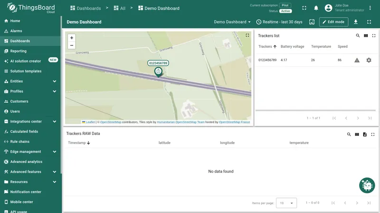380x213 pixels.
Task: Open the Mobile center
Action: coord(30,202)
